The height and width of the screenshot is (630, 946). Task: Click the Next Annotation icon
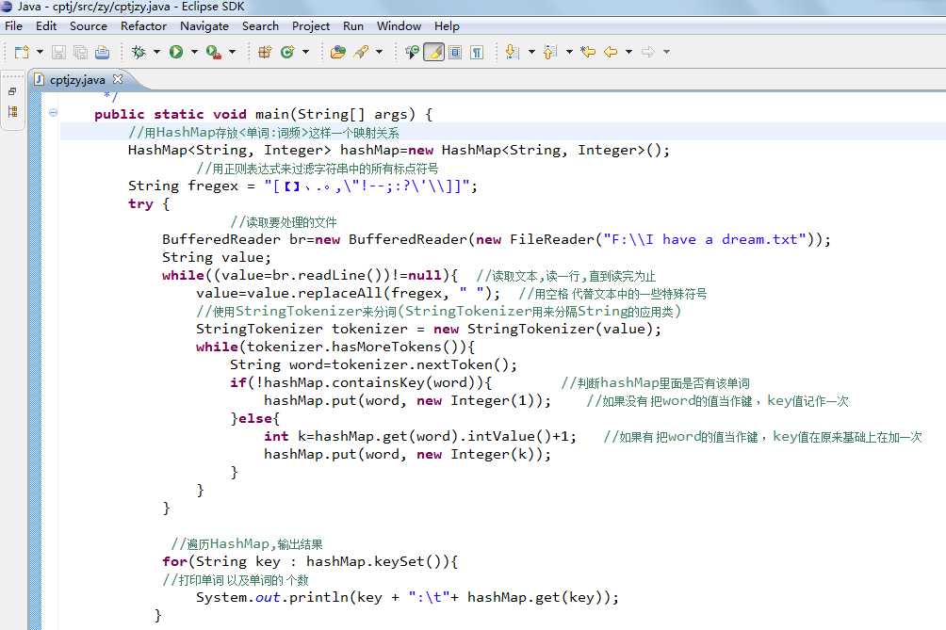pos(513,53)
